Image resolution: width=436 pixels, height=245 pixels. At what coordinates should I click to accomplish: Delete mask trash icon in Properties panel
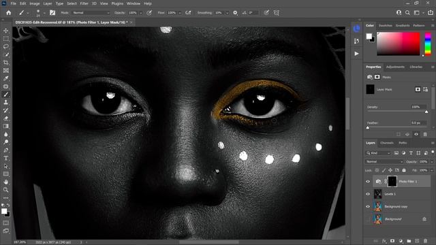(425, 134)
